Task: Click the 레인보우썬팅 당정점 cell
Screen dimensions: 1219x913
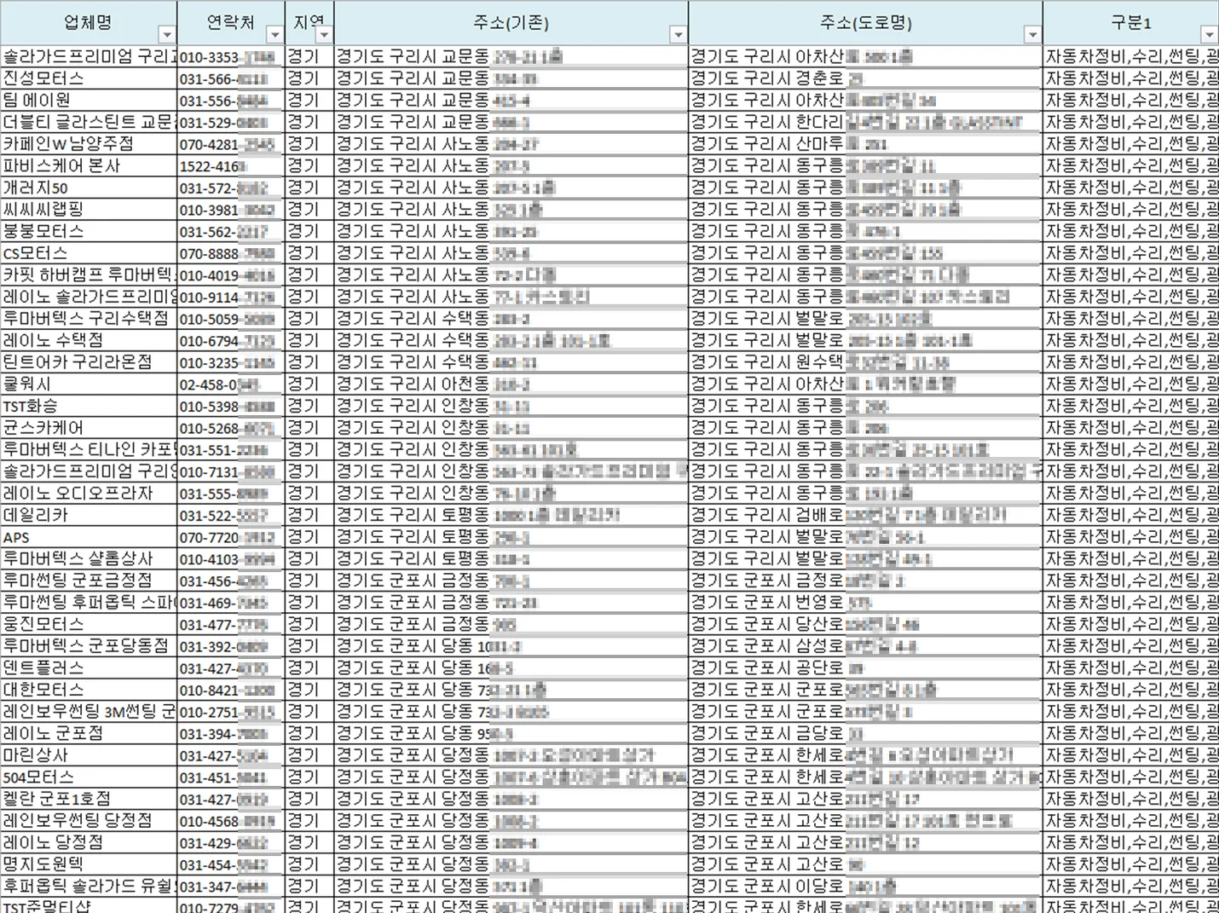Action: (89, 821)
